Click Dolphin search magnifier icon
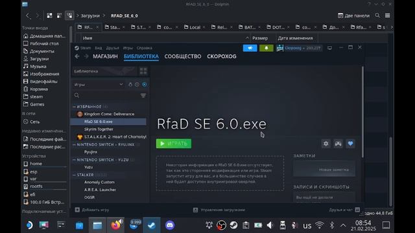The height and width of the screenshot is (233, 415). (x=377, y=16)
